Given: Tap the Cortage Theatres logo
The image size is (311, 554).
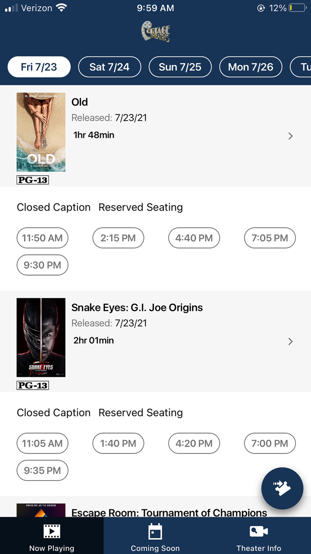Looking at the screenshot, I should 155,31.
